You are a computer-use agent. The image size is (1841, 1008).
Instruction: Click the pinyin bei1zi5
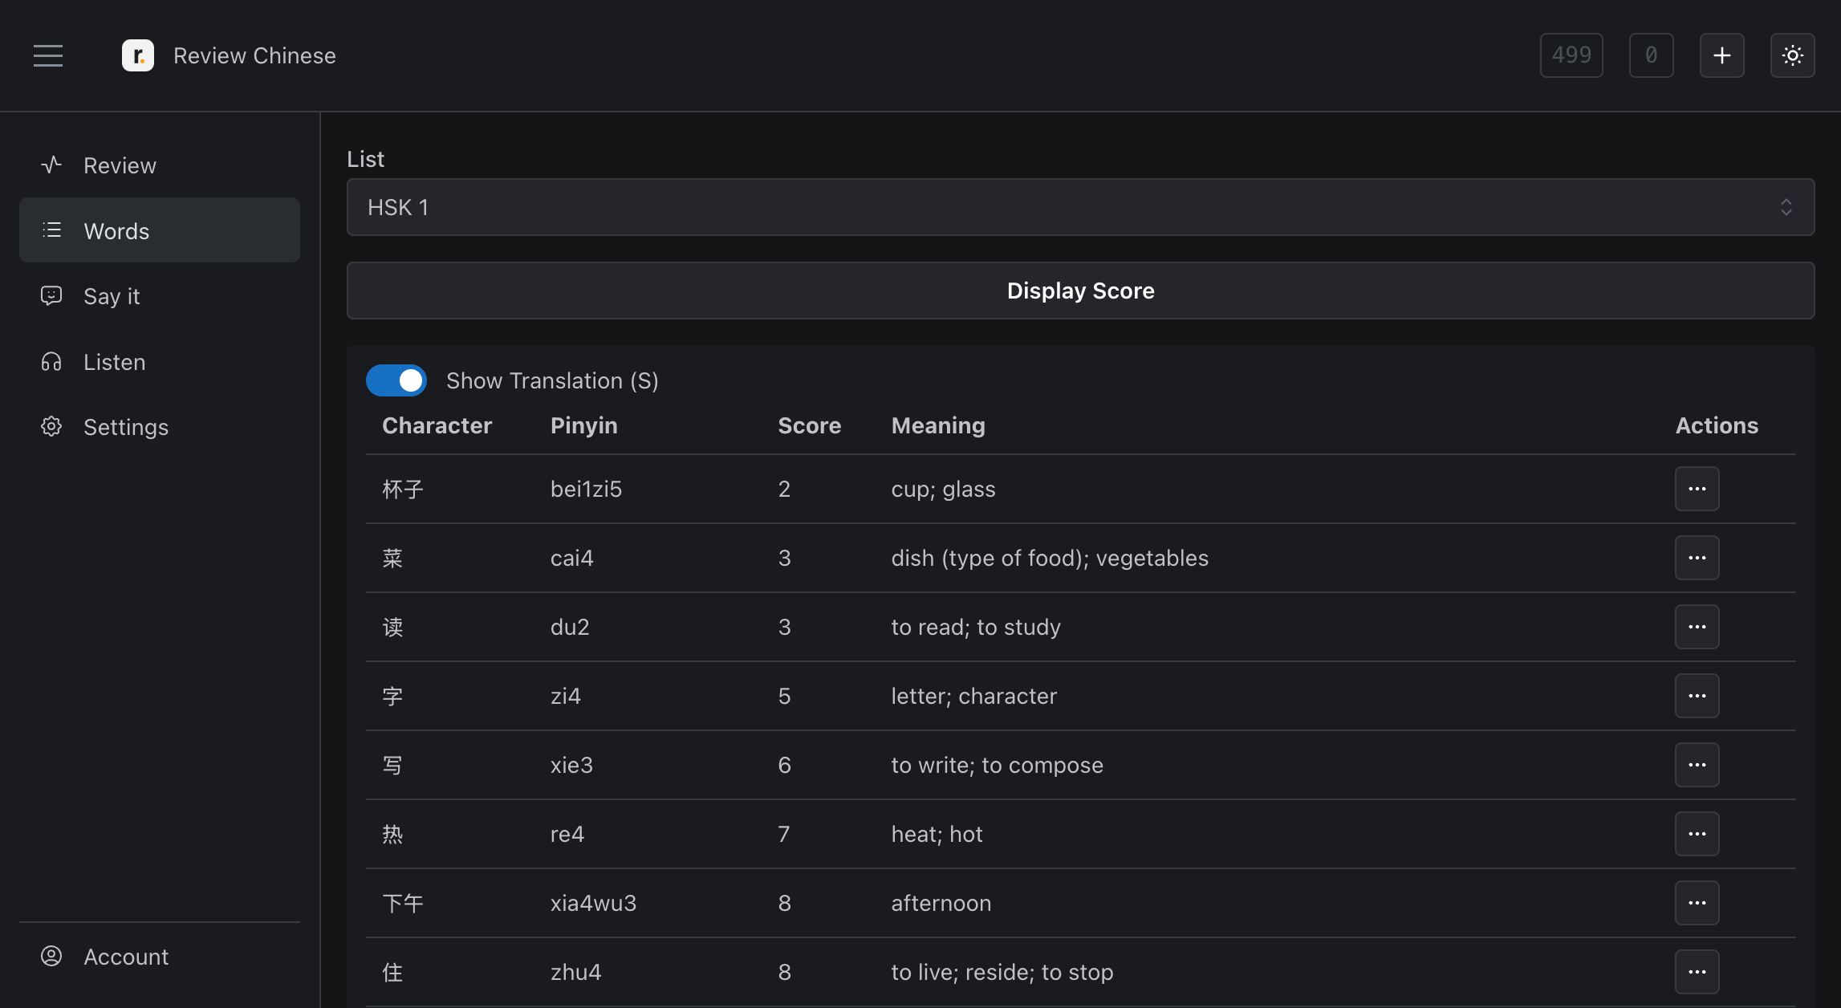(x=586, y=489)
